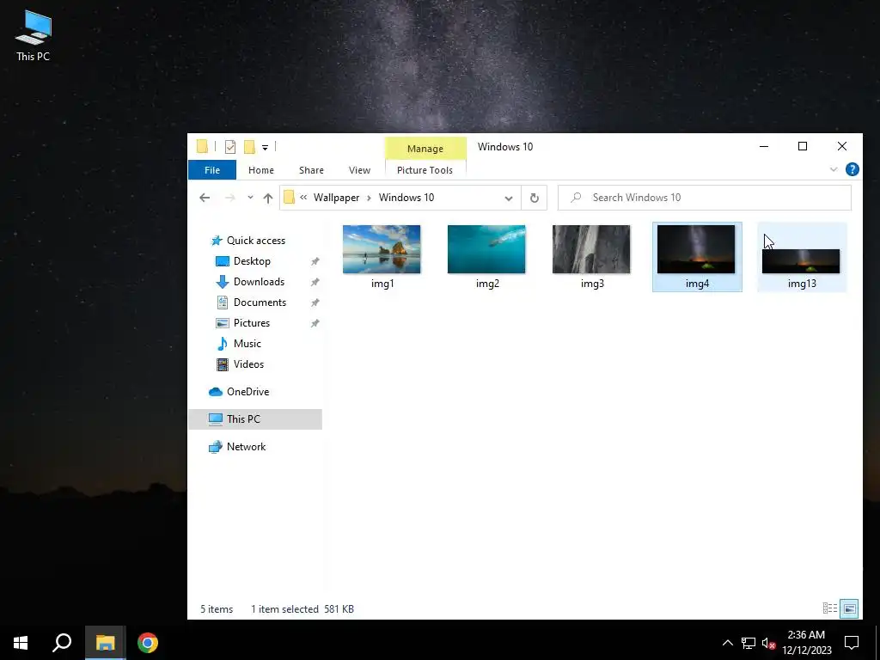Open the clock and date flyout

coord(806,643)
